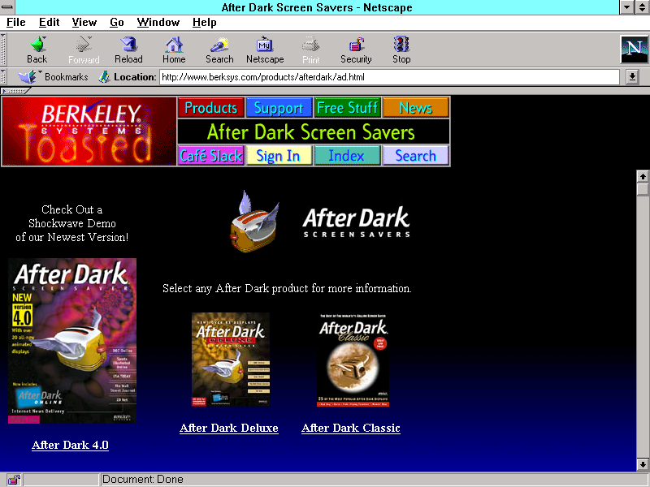Click 'After Dark Screen Savers' banner title
650x487 pixels.
311,131
